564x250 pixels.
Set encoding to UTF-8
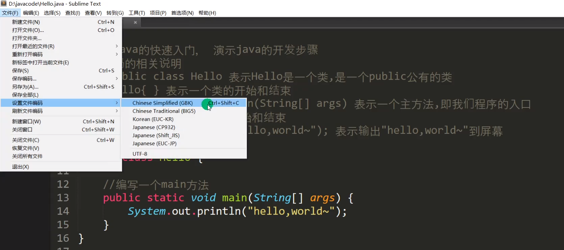coord(184,154)
